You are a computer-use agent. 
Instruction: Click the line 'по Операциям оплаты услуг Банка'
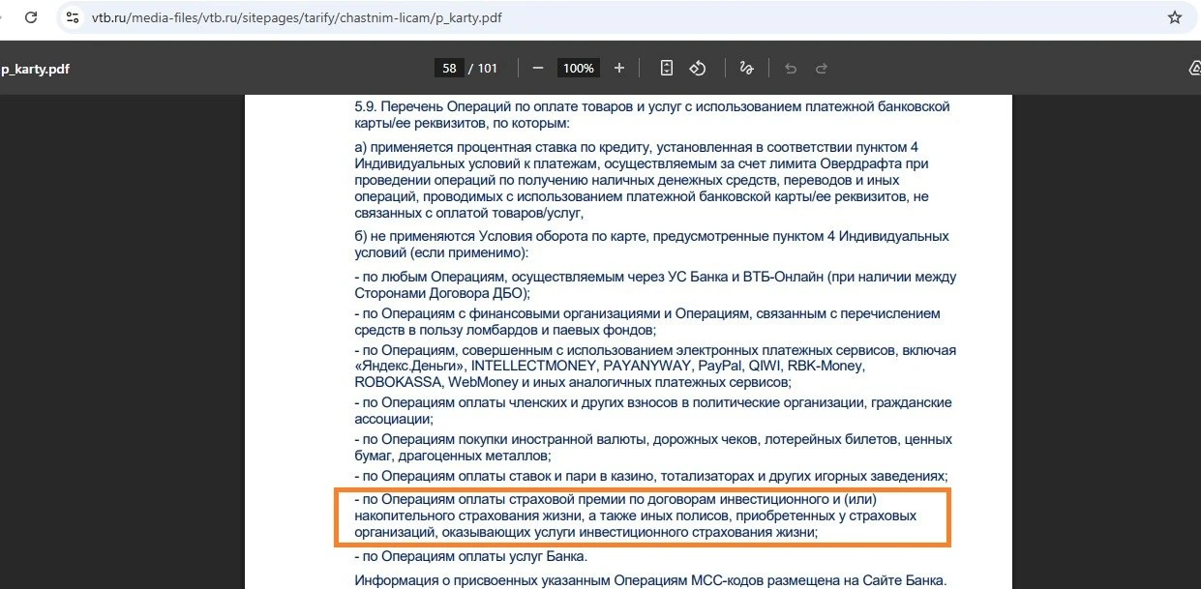471,557
